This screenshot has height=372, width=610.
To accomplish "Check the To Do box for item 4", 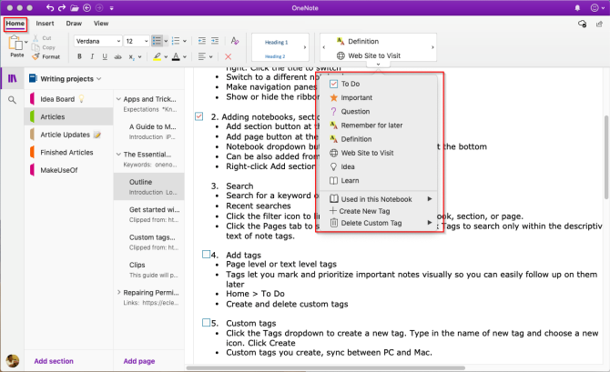I will click(x=206, y=255).
